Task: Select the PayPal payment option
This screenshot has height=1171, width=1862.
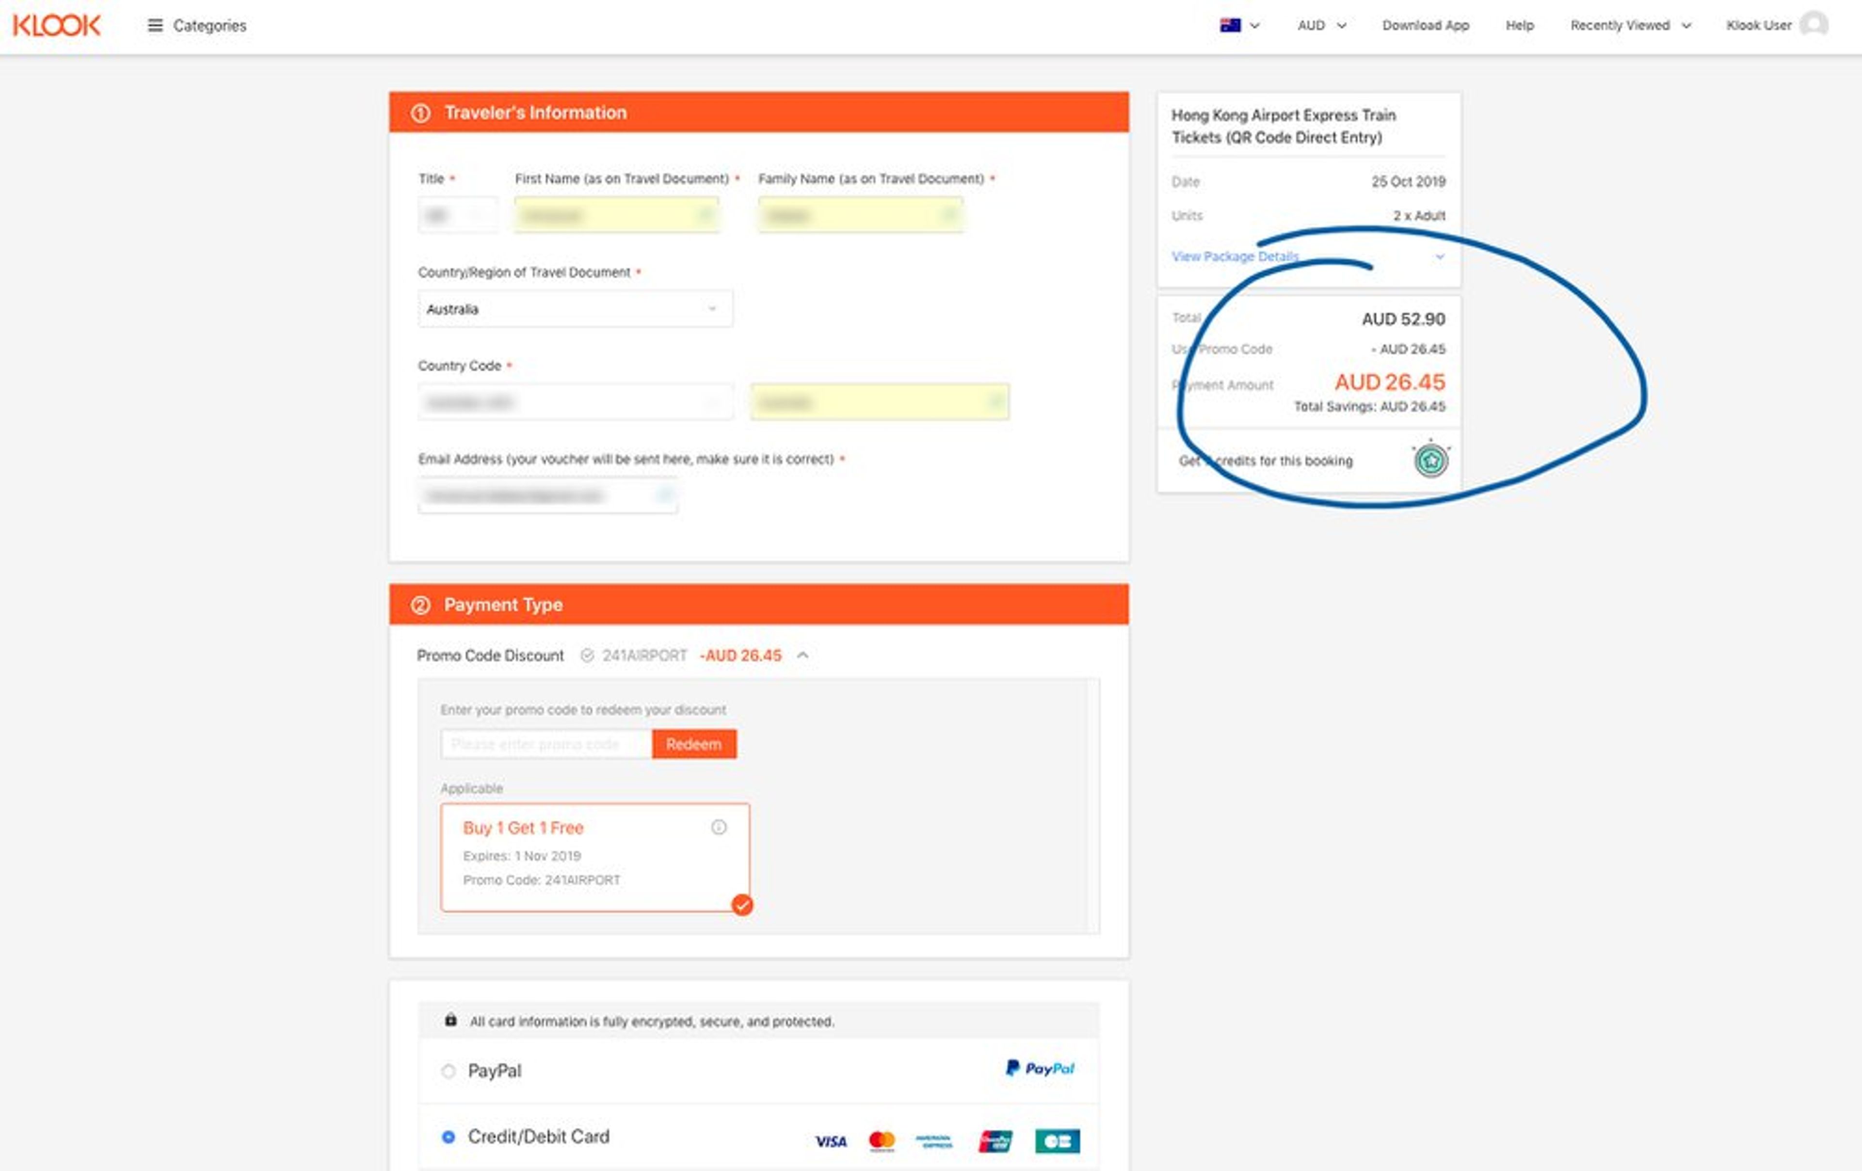Action: [449, 1071]
